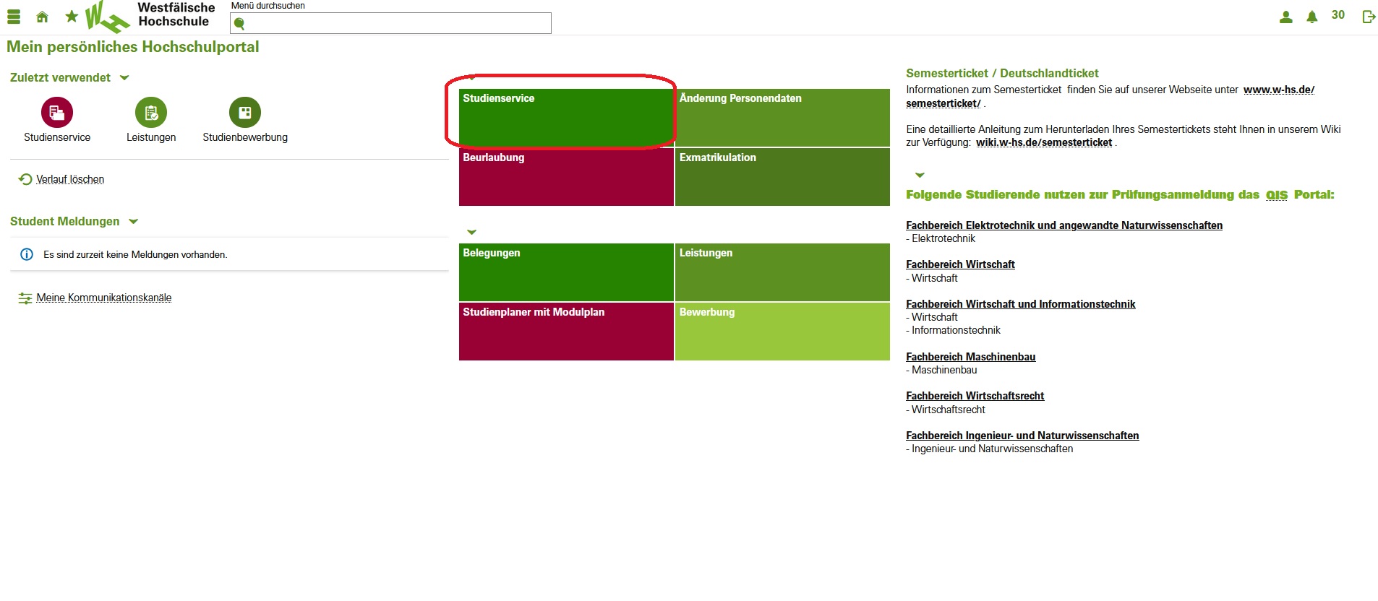Image resolution: width=1378 pixels, height=601 pixels.
Task: Open Meine Kommunikationskanäle link
Action: click(x=103, y=298)
